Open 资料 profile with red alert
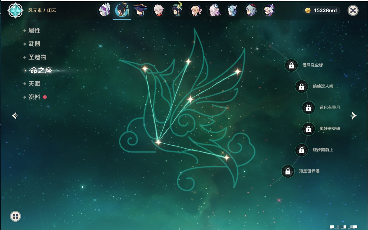This screenshot has height=230, width=368. [x=34, y=97]
